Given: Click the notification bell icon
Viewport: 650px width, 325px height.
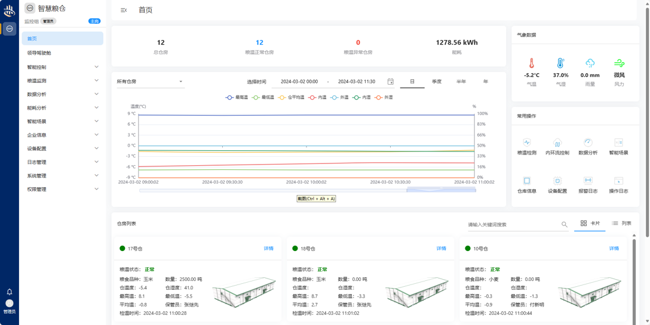Looking at the screenshot, I should (10, 292).
